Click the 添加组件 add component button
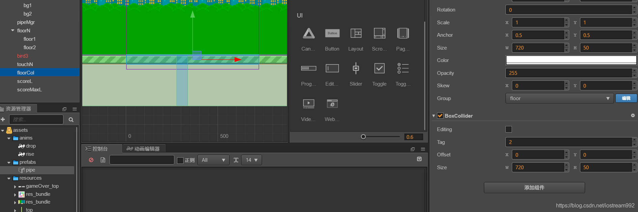638x212 pixels. point(534,188)
